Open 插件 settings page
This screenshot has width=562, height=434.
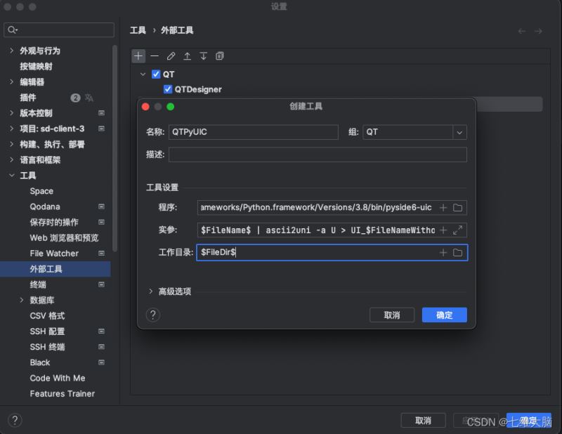coord(28,98)
